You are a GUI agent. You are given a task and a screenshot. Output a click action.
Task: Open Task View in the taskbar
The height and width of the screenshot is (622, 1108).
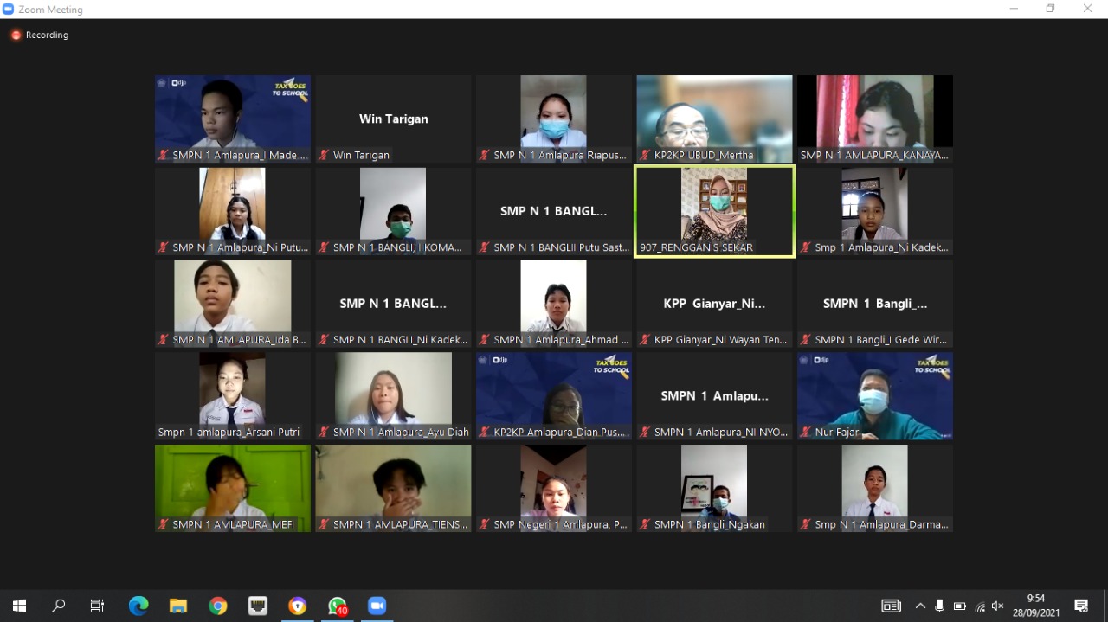click(x=98, y=606)
